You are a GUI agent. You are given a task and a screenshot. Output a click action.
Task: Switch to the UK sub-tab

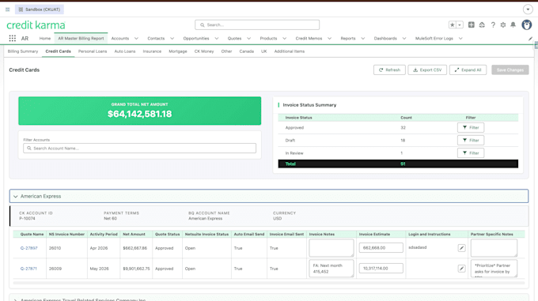pos(263,51)
